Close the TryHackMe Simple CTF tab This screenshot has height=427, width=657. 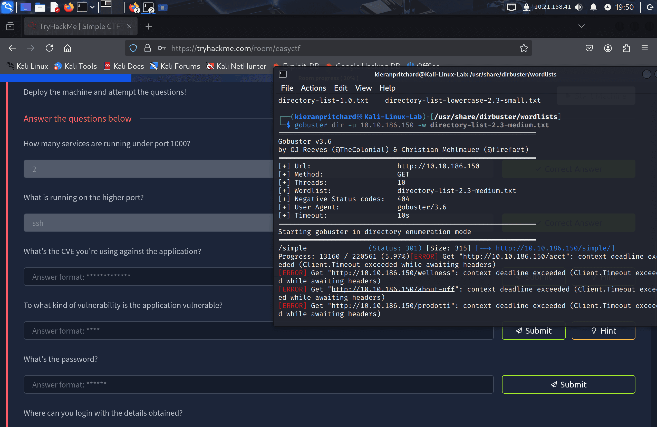[x=129, y=26]
